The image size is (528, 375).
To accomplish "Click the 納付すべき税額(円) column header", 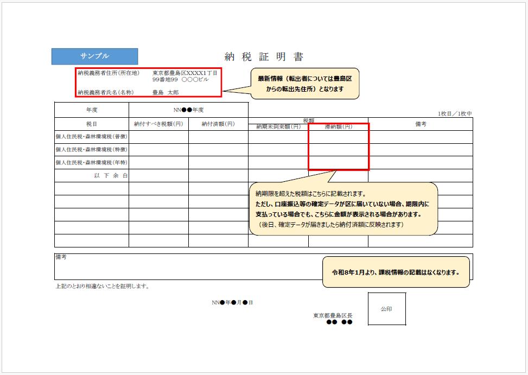I will (158, 124).
